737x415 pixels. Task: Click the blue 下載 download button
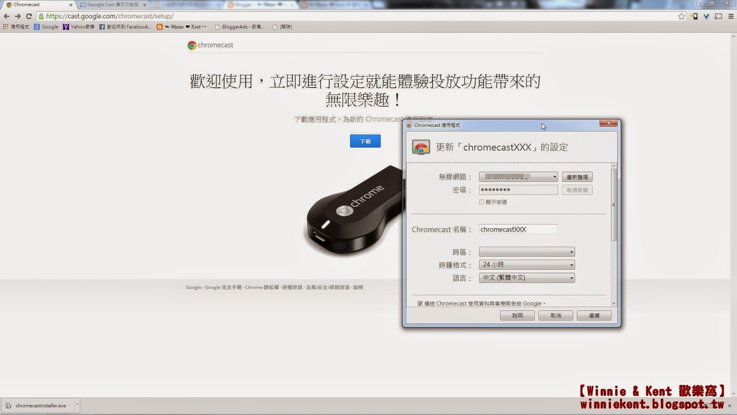[x=365, y=141]
